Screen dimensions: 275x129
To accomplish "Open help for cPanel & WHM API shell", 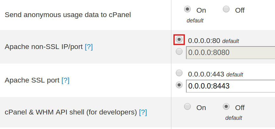I will (x=143, y=112).
